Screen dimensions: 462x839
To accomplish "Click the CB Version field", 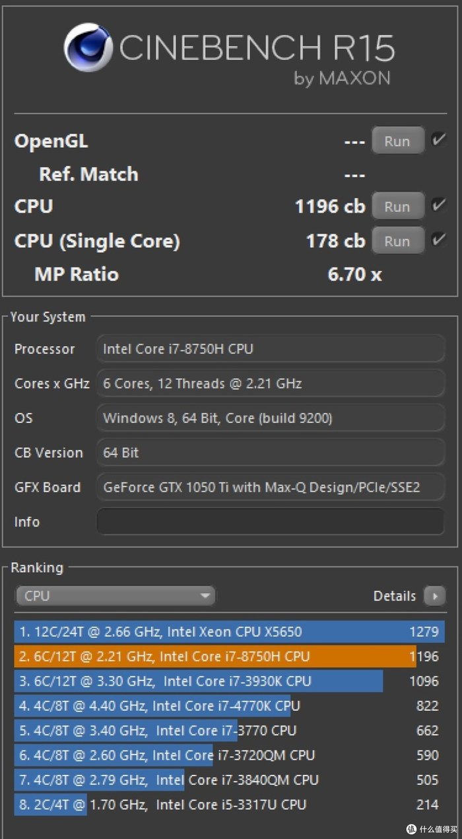I will (271, 453).
